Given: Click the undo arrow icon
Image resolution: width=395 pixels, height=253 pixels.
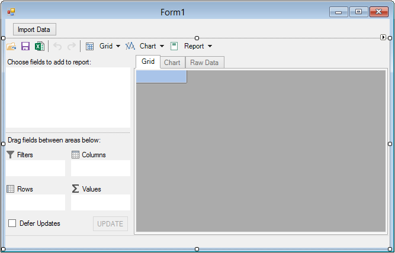Looking at the screenshot, I should (57, 46).
